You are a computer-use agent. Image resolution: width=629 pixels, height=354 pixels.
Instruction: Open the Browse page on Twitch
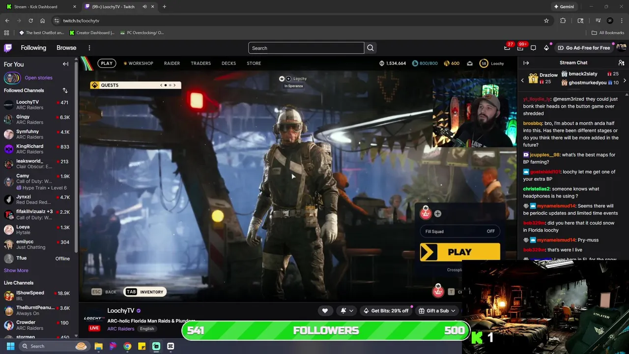(x=66, y=48)
